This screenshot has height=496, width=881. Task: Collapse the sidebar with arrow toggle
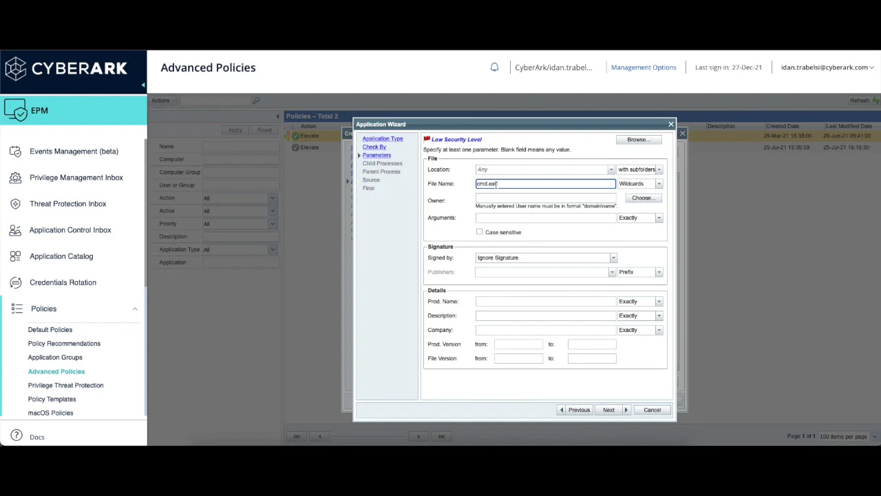coord(143,85)
